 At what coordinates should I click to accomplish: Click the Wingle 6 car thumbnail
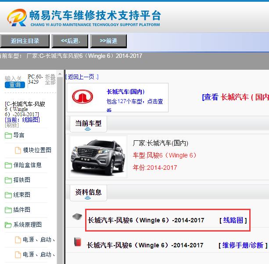(98, 157)
